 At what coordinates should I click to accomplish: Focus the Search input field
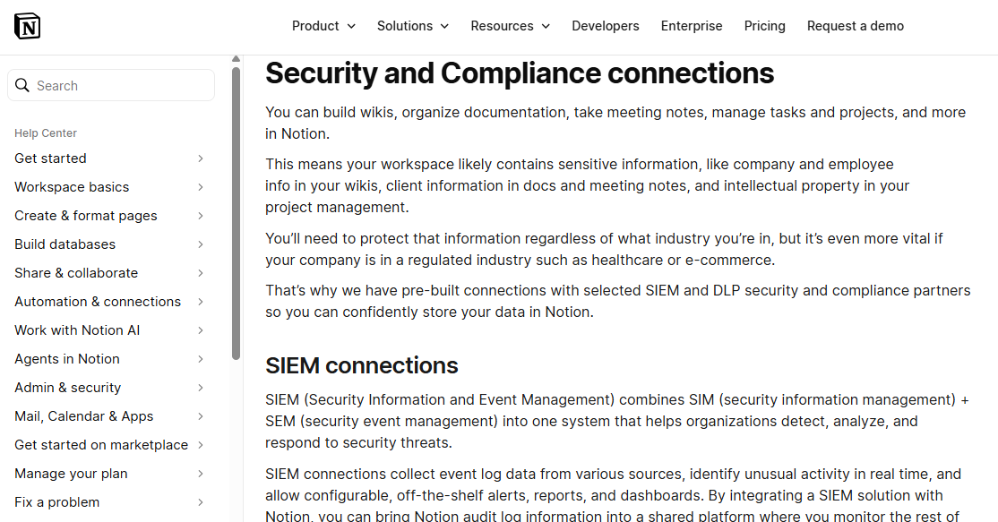[x=111, y=85]
